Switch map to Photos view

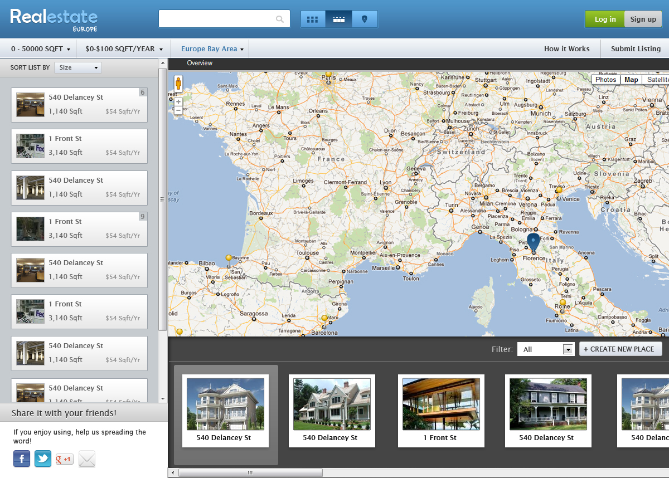pos(605,80)
